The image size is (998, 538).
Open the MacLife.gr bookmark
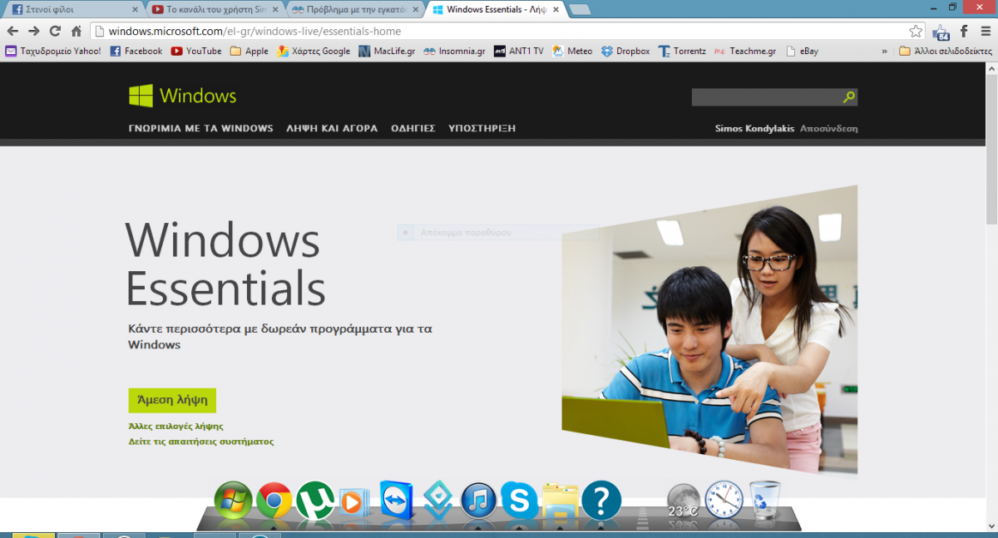pyautogui.click(x=387, y=51)
